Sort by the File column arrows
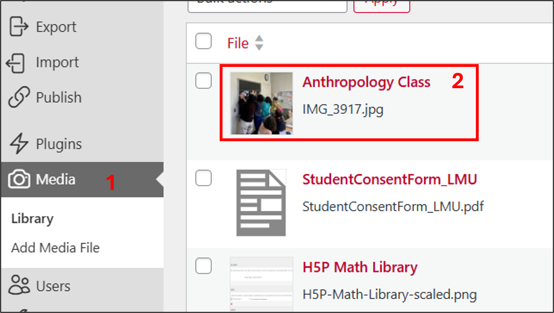This screenshot has height=313, width=554. (x=259, y=43)
